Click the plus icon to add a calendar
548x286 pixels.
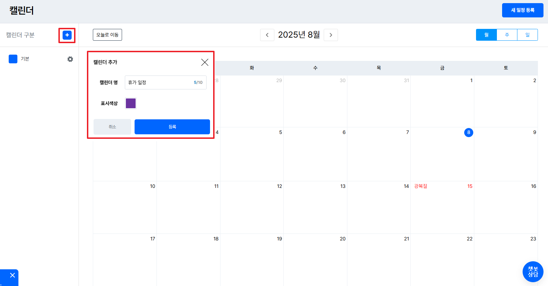(x=67, y=35)
